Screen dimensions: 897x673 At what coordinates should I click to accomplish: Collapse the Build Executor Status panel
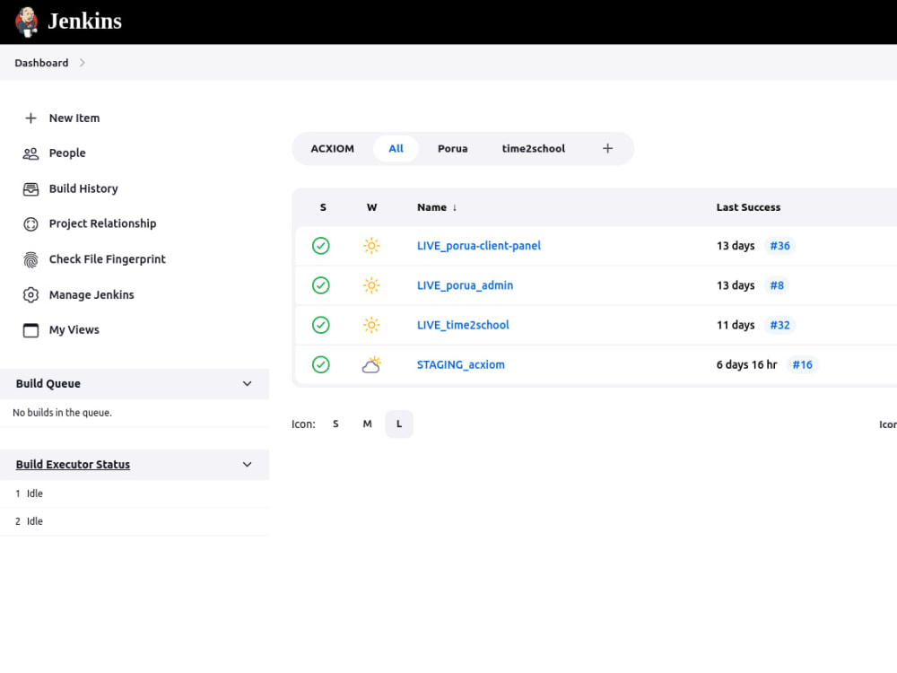pos(248,465)
